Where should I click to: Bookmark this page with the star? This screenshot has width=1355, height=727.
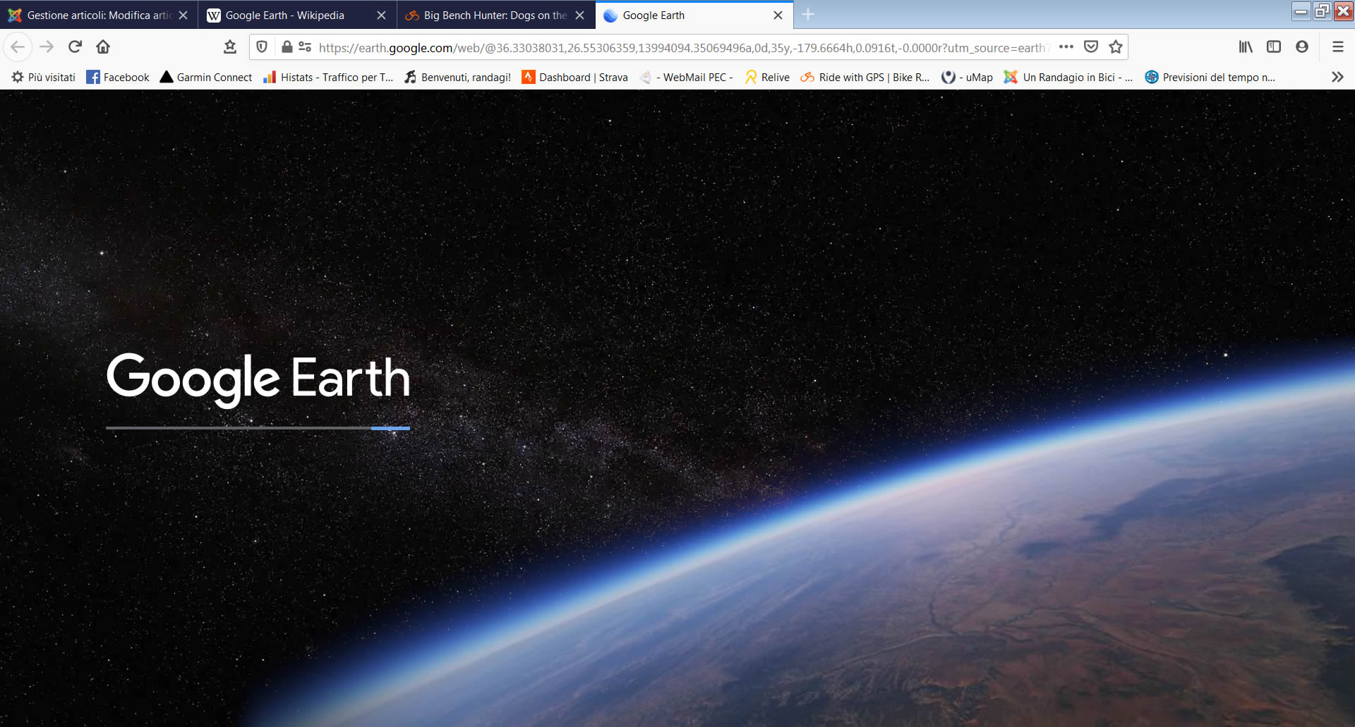[1116, 47]
